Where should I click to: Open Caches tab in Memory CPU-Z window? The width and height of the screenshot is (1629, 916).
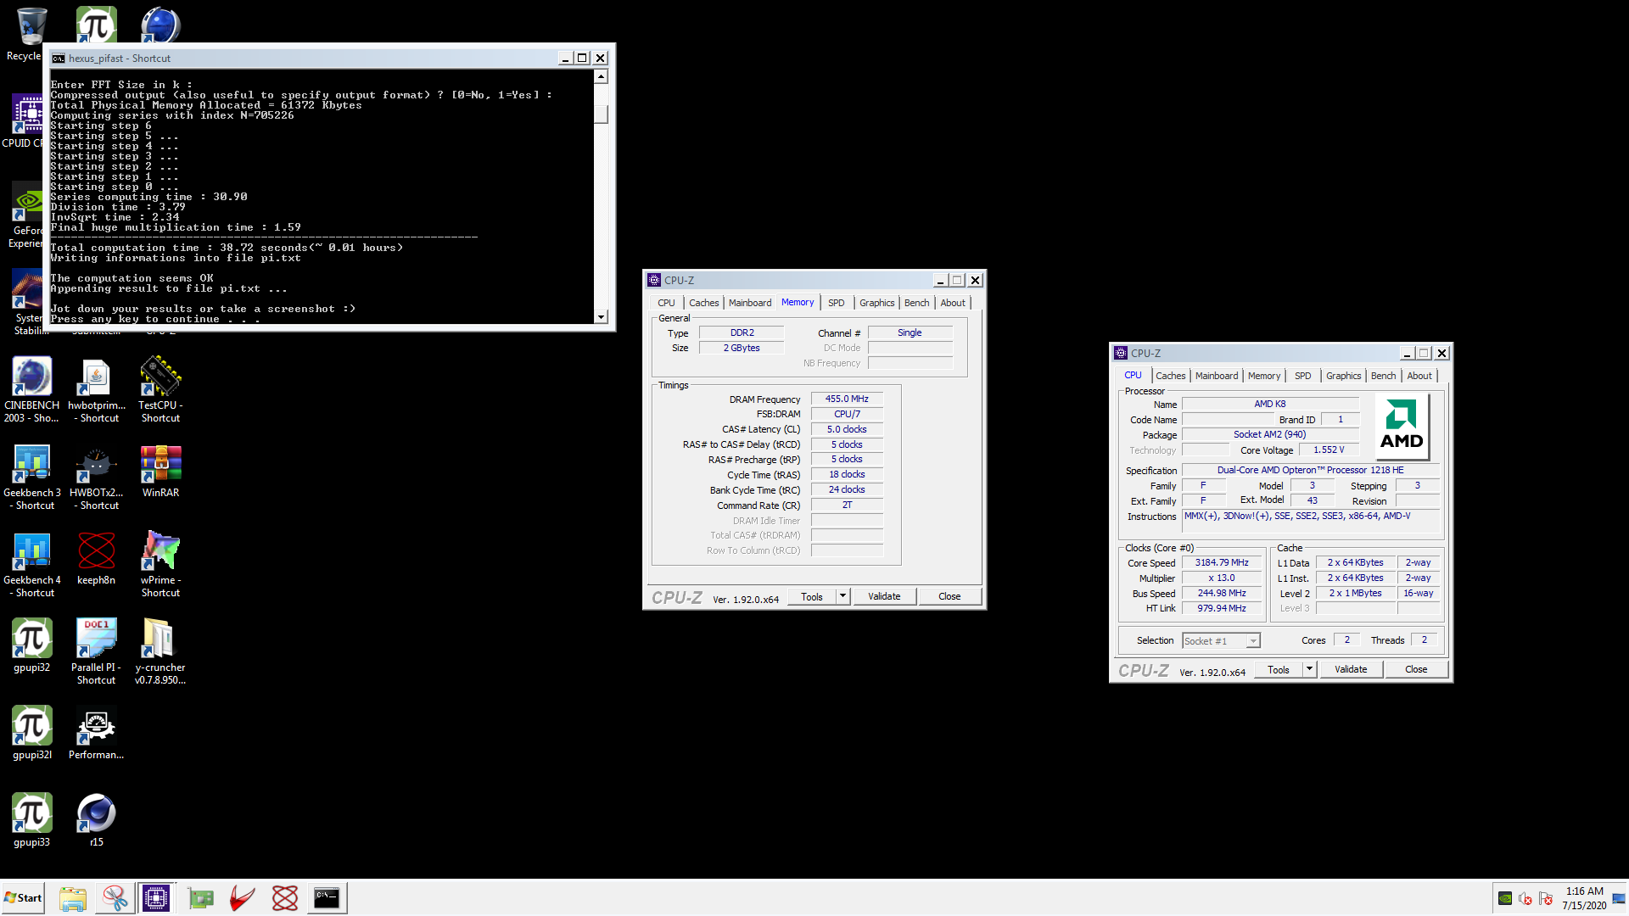(703, 303)
